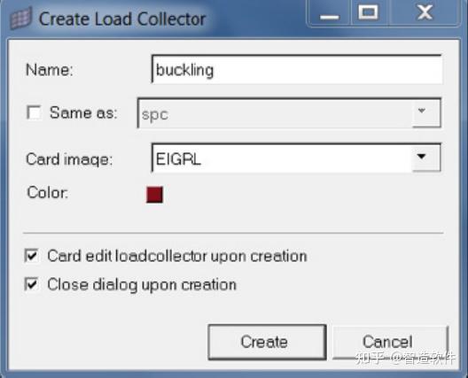Click the Close dialog upon creation label
Screen dimensions: 468x378
[x=142, y=285]
